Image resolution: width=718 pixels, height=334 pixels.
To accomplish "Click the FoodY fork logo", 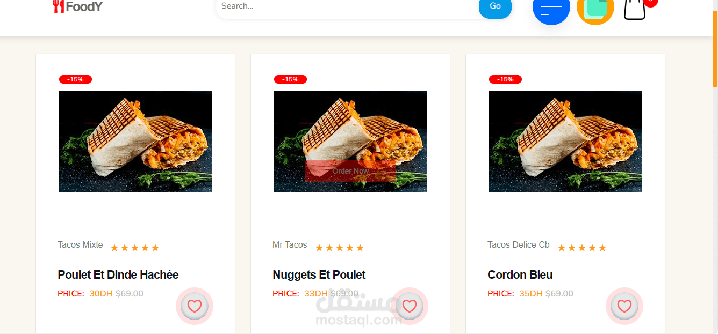I will 77,6.
